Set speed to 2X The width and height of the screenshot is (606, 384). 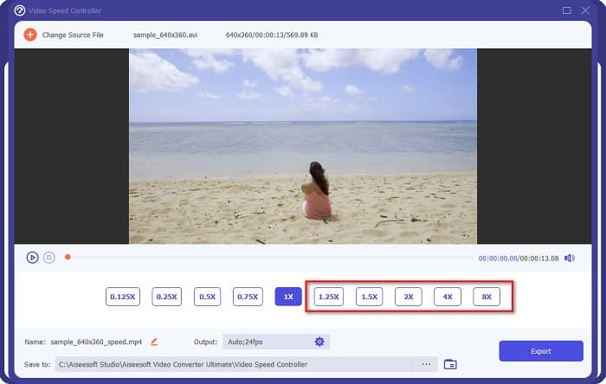tap(409, 297)
